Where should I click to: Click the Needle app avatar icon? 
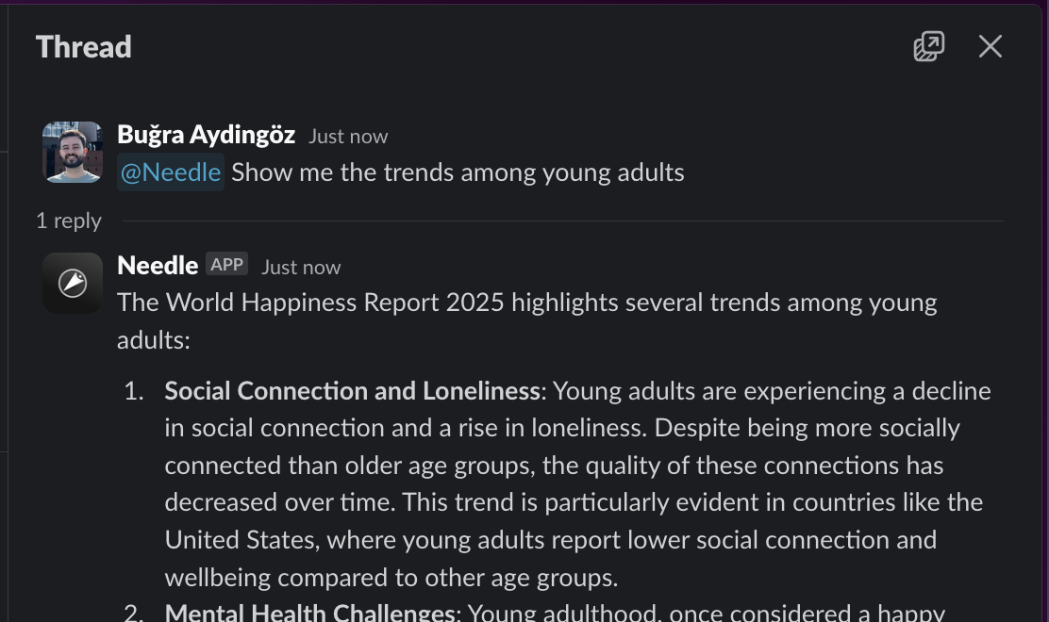pos(73,284)
